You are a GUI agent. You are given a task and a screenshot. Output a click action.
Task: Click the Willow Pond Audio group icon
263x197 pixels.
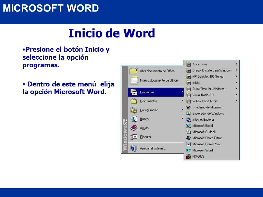click(x=188, y=101)
